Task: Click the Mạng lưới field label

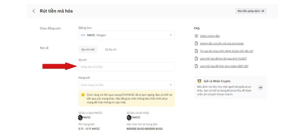Action: [x=84, y=78]
